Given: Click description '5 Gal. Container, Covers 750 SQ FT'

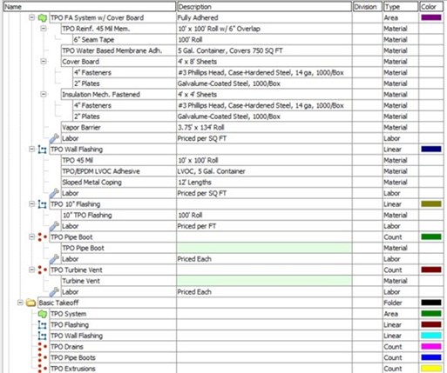Looking at the screenshot, I should click(x=230, y=50).
